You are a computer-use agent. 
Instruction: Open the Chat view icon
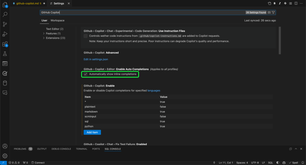5,93
